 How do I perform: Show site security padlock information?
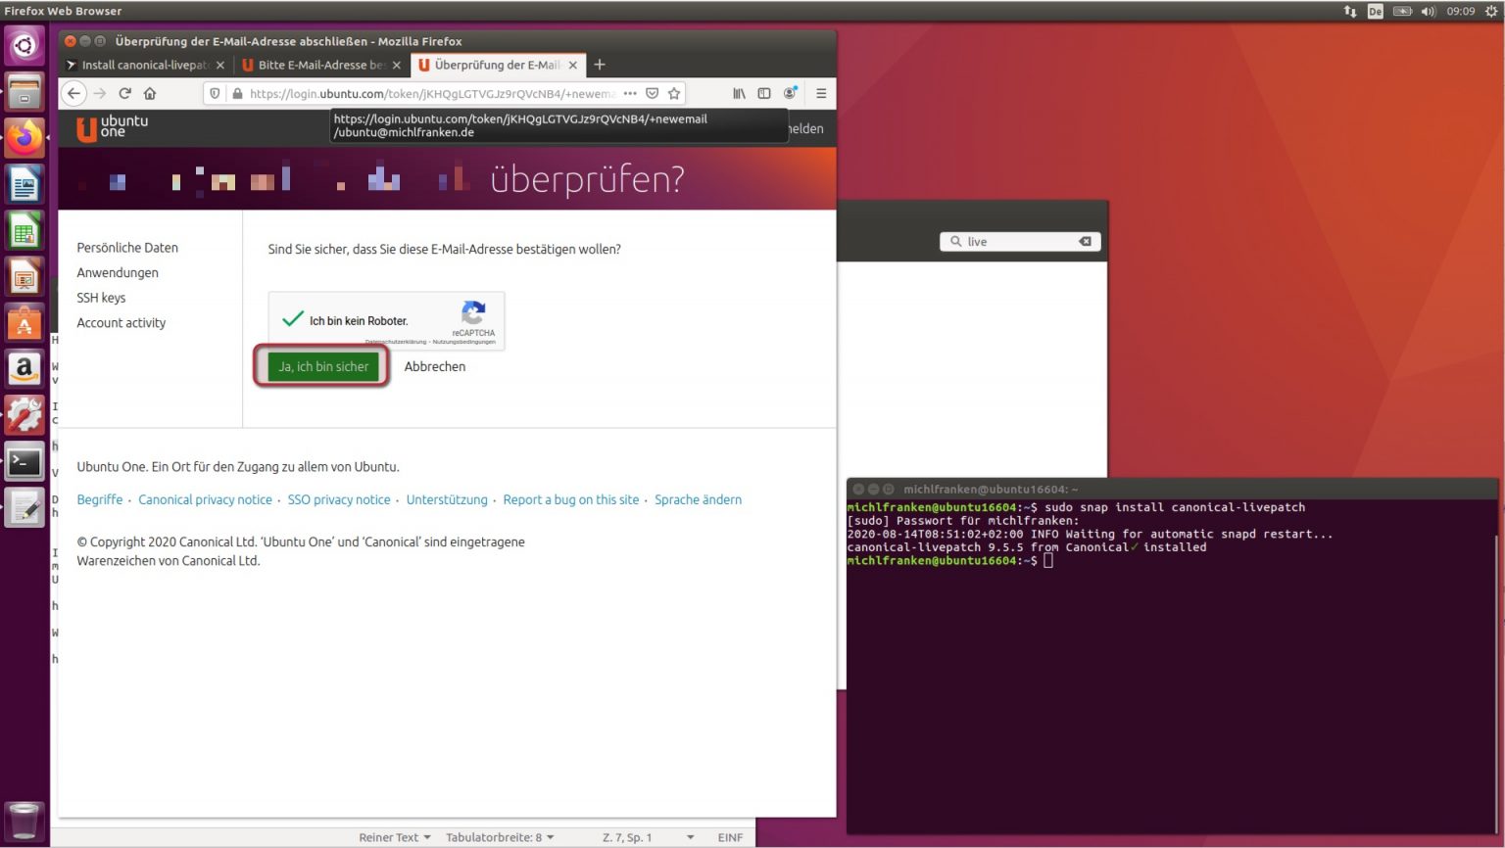point(236,93)
